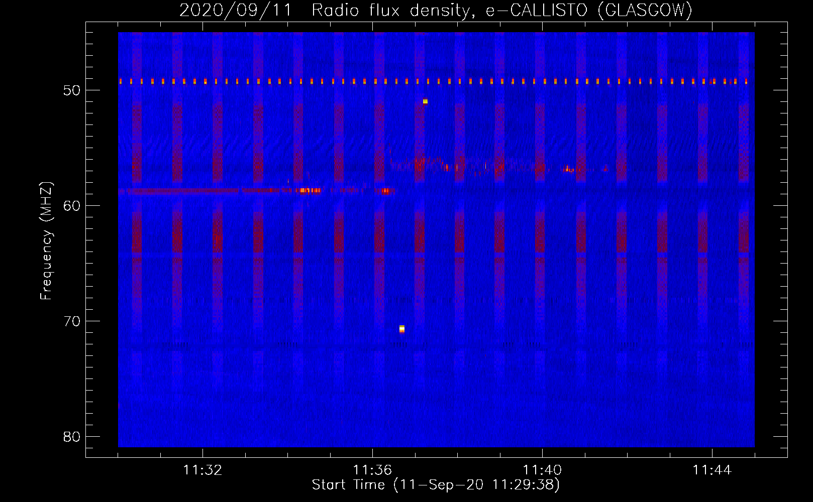813x502 pixels.
Task: Click the bright yellow spot near 51 MHz
Action: [x=425, y=101]
